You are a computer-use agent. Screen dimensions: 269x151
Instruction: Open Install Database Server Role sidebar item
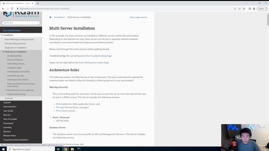click(x=18, y=72)
